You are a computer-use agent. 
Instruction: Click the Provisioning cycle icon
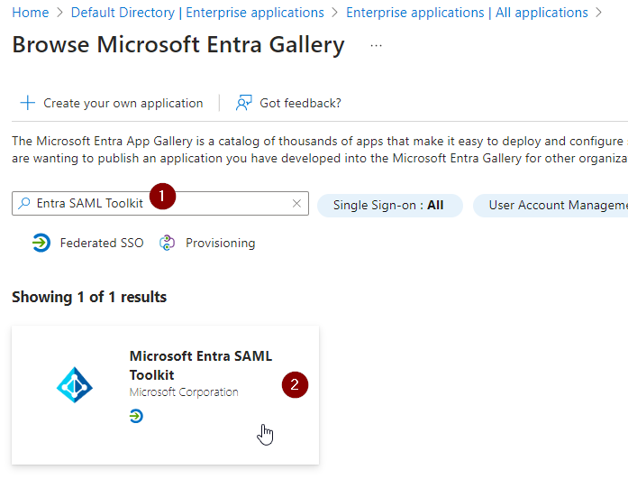(167, 243)
